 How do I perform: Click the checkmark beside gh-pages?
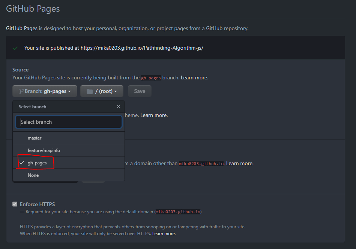click(x=22, y=163)
